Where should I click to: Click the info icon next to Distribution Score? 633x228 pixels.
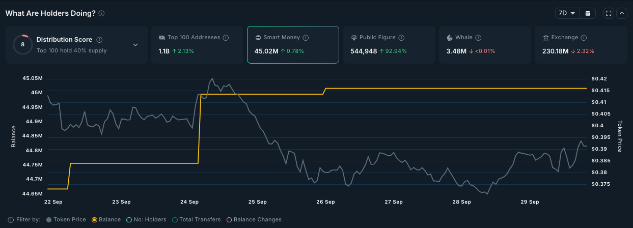[x=99, y=40]
